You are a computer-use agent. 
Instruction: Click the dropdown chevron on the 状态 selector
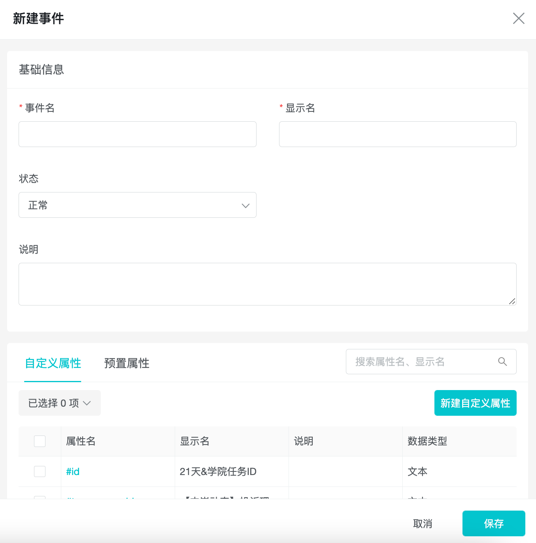click(245, 206)
